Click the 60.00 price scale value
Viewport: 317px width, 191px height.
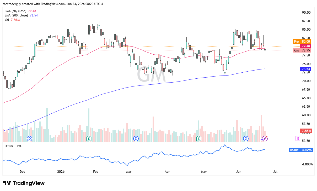point(306,115)
